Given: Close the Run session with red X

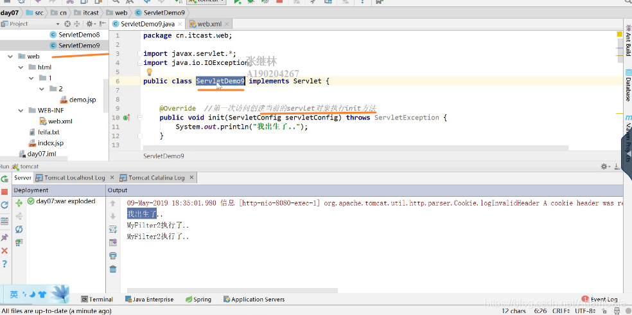Looking at the screenshot, I should pos(4,251).
